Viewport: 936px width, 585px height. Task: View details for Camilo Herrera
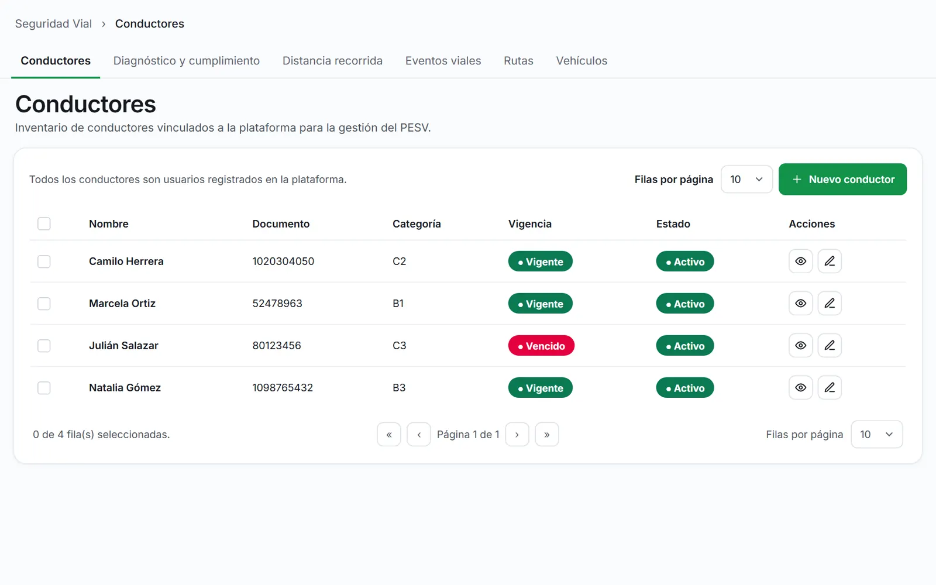click(800, 261)
